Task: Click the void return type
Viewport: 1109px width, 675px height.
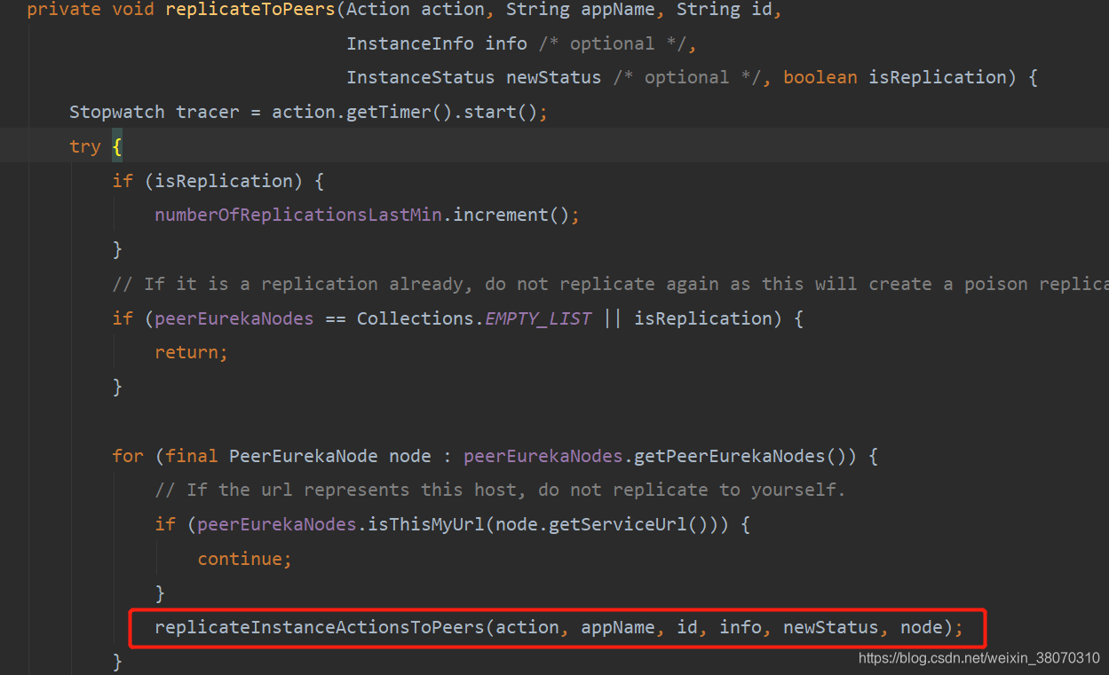Action: pos(133,10)
